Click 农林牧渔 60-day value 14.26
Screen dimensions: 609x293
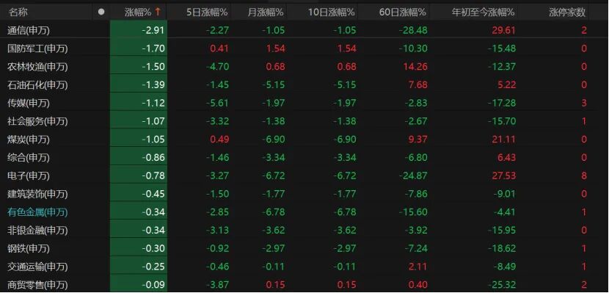coord(415,67)
